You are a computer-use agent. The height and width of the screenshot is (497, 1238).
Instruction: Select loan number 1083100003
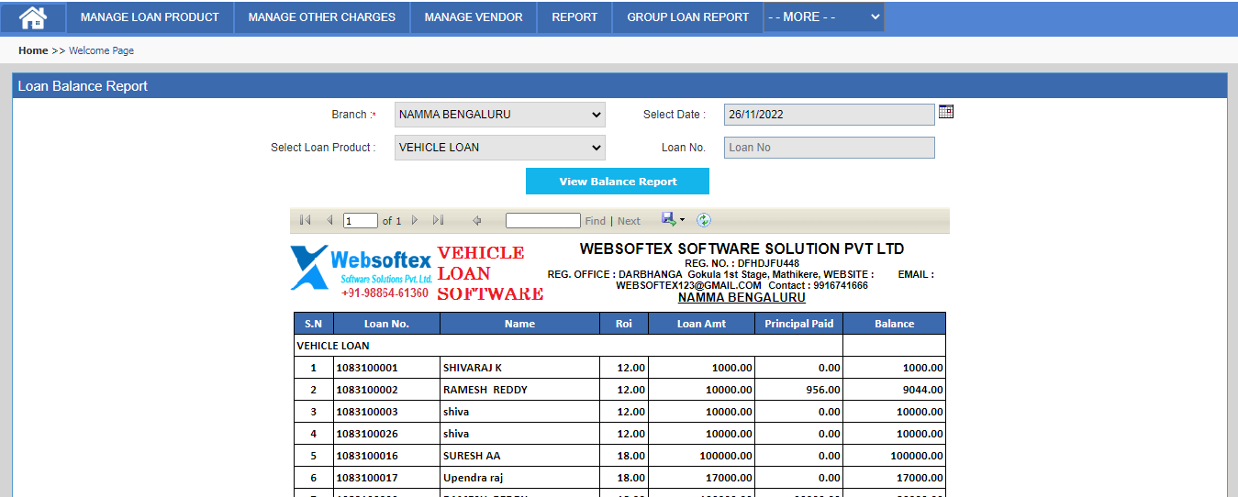[x=367, y=412]
